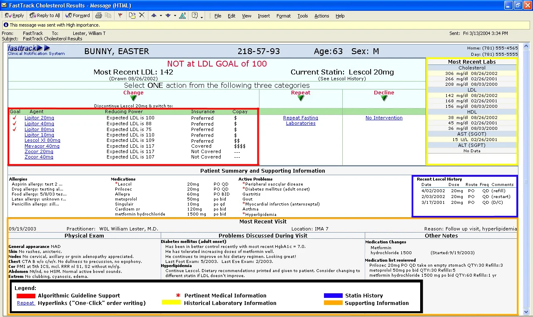The image size is (533, 317).
Task: Open the Help menu
Action: (x=340, y=16)
